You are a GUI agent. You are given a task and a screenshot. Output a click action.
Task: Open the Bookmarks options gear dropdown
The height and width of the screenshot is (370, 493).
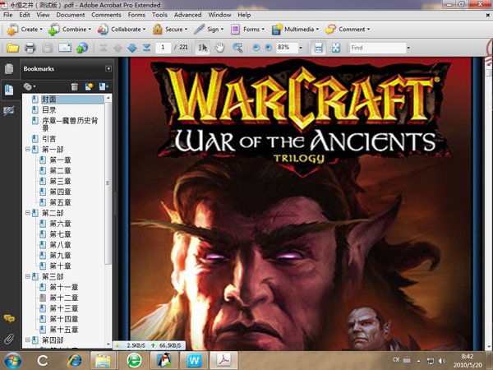(x=30, y=86)
